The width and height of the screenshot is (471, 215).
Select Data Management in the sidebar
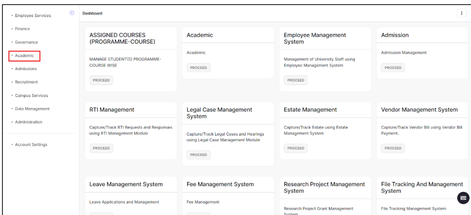[x=32, y=108]
